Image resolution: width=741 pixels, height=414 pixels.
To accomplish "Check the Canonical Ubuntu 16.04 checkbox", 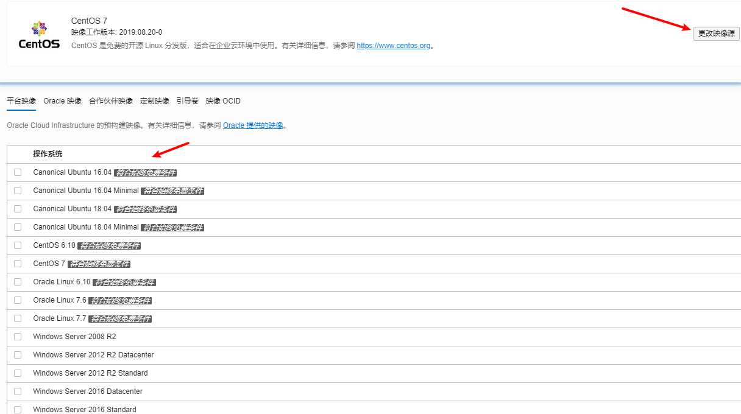I will [18, 172].
